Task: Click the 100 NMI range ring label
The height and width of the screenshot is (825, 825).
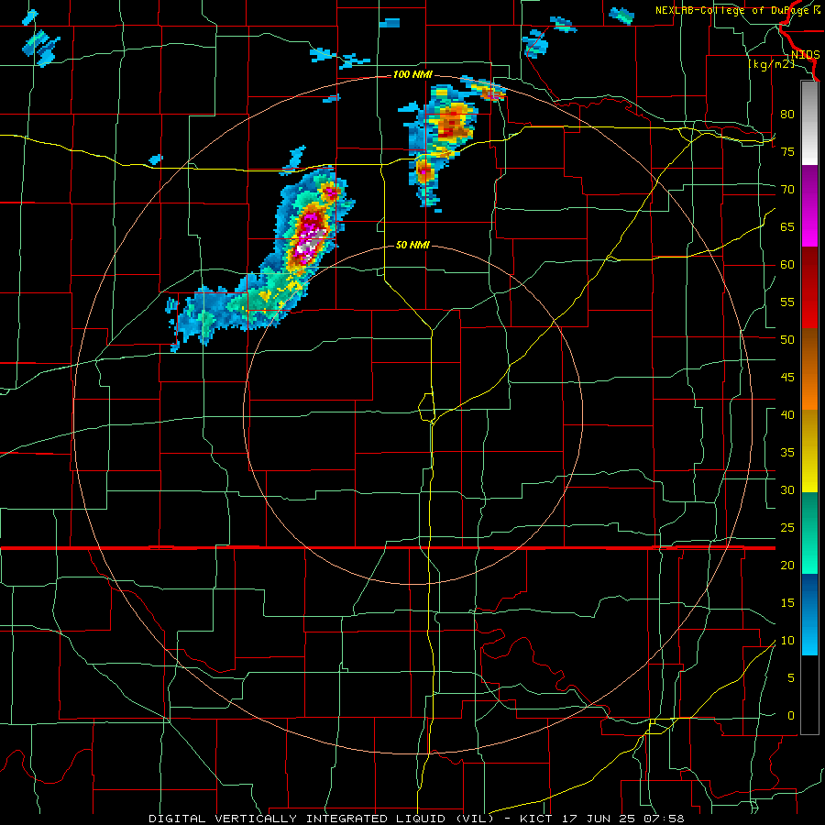Action: click(412, 75)
